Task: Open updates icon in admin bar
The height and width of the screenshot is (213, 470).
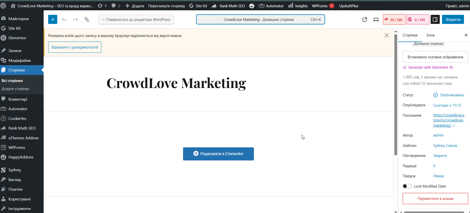Action: 102,6
